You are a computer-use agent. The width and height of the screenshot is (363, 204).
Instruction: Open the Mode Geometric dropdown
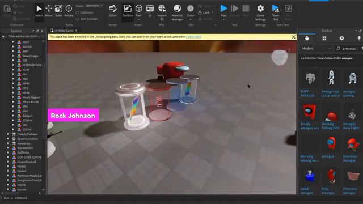(94, 6)
